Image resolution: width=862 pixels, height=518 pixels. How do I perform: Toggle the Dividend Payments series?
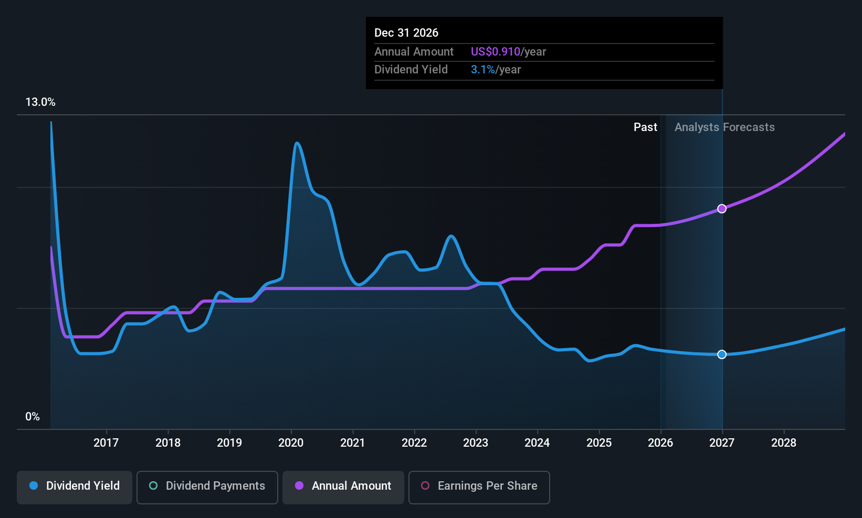point(207,487)
